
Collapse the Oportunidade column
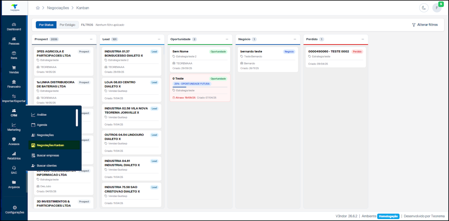[227, 39]
